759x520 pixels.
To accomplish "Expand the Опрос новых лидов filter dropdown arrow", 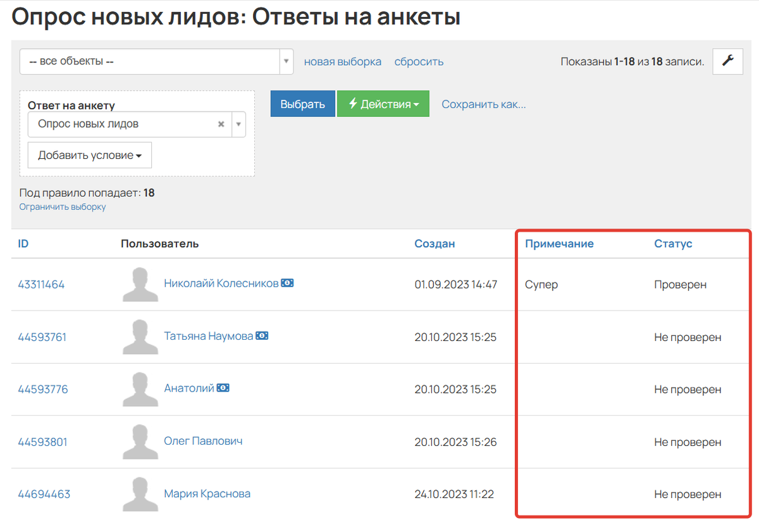I will pyautogui.click(x=238, y=124).
